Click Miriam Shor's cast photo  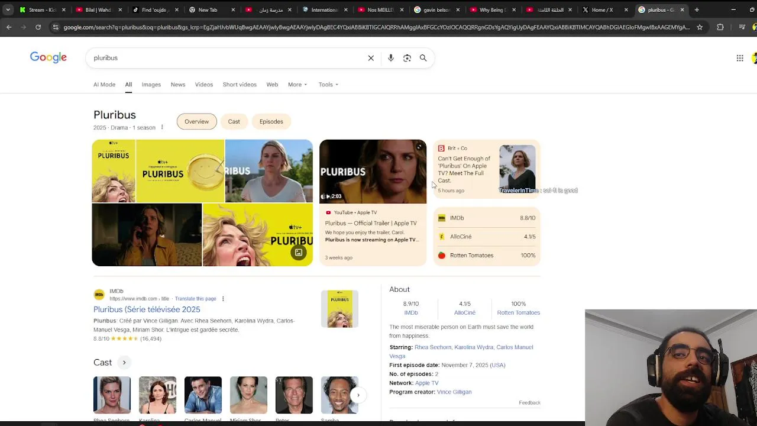click(x=248, y=395)
